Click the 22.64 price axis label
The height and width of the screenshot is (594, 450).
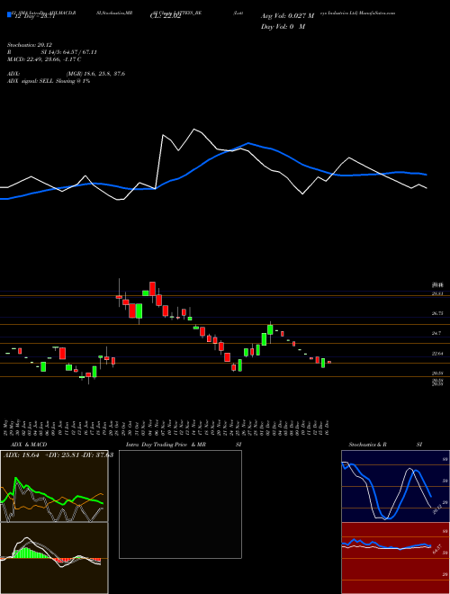pos(437,354)
